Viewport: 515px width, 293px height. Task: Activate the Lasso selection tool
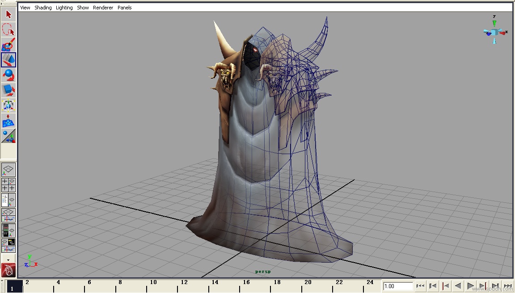(x=8, y=29)
